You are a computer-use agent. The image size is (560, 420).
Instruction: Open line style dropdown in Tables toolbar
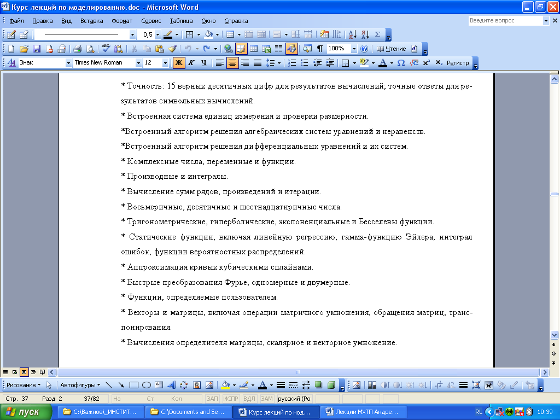pyautogui.click(x=132, y=34)
